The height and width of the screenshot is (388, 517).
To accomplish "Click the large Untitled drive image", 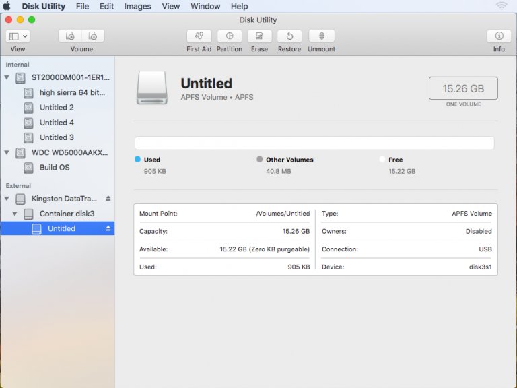I will pyautogui.click(x=152, y=88).
